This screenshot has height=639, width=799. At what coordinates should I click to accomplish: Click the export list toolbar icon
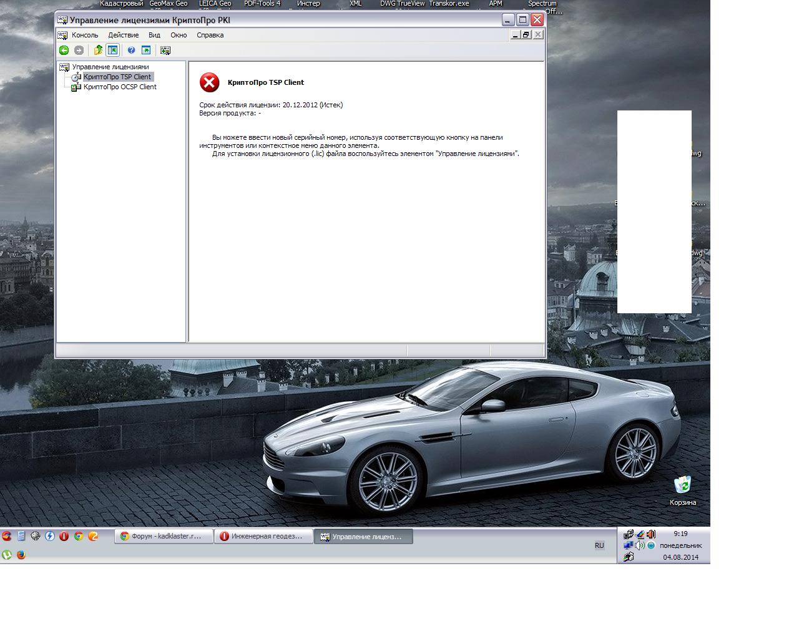(x=146, y=51)
